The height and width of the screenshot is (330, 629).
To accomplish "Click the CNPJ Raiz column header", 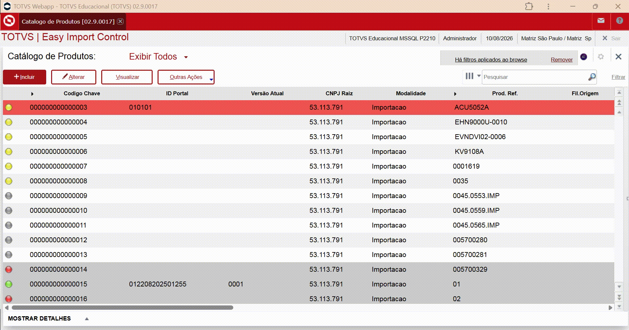I will click(x=339, y=93).
